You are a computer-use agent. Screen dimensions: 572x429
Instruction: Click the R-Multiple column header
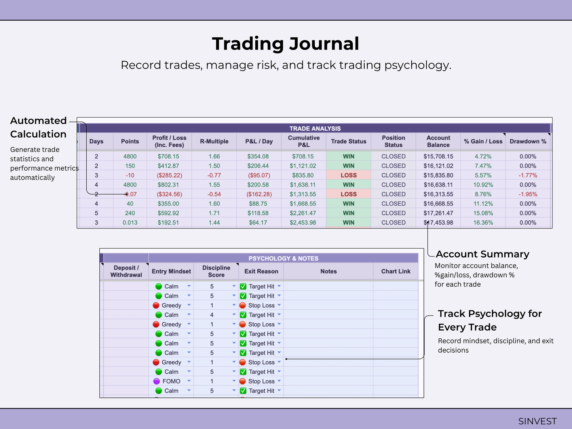pos(214,141)
